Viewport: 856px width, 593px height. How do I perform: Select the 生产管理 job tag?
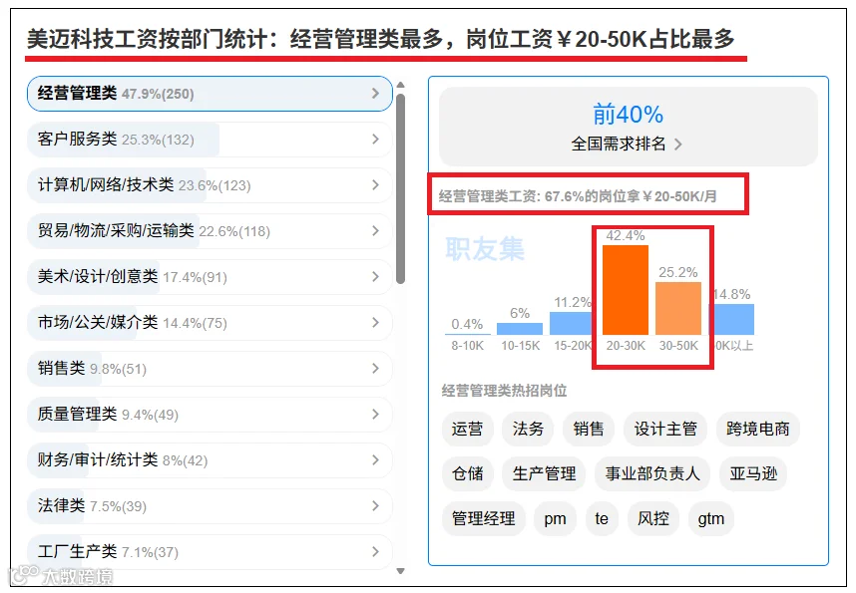coord(545,473)
